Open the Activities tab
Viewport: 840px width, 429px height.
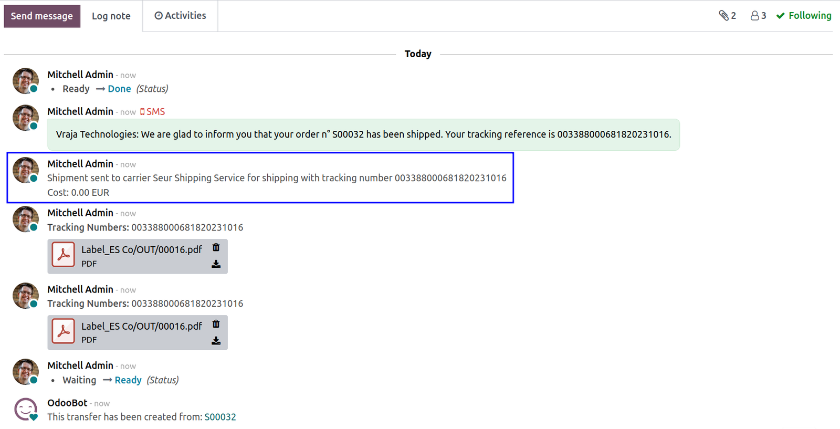click(x=180, y=16)
